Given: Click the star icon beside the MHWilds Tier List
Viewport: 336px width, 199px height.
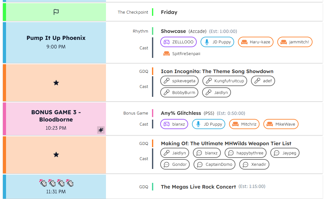Looking at the screenshot, I should [x=56, y=154].
